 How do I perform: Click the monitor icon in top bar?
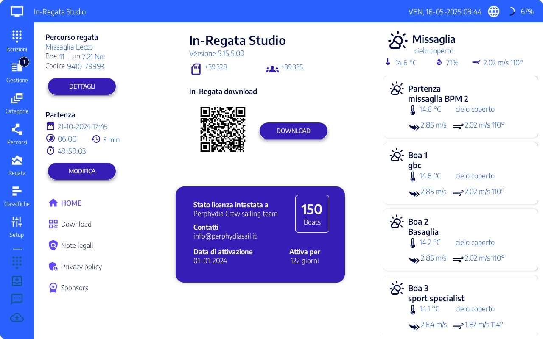point(17,11)
